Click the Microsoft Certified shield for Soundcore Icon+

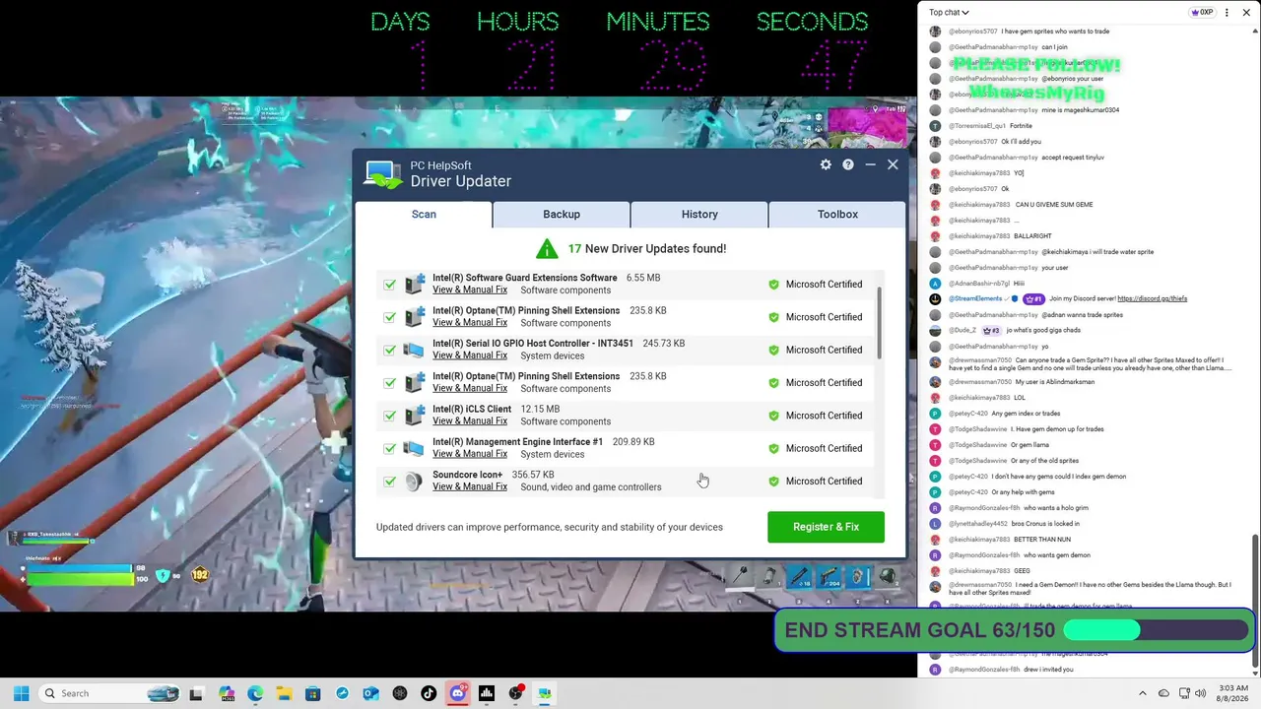click(773, 482)
